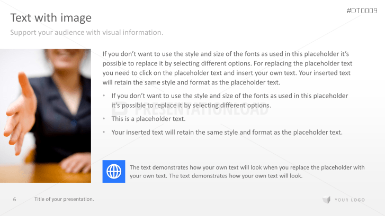The image size is (385, 216).
Task: Click the bullet dot before the third list item
Action: click(x=104, y=133)
